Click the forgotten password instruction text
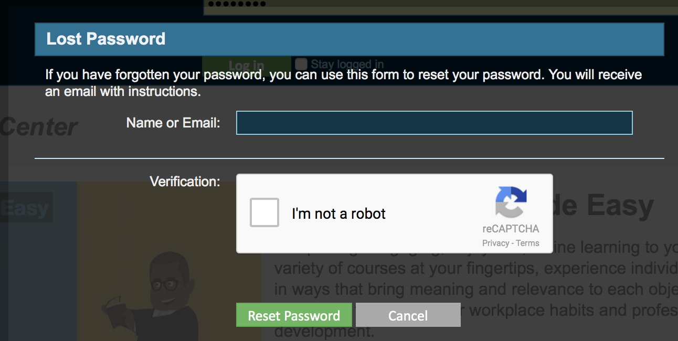This screenshot has height=341, width=678. 344,83
